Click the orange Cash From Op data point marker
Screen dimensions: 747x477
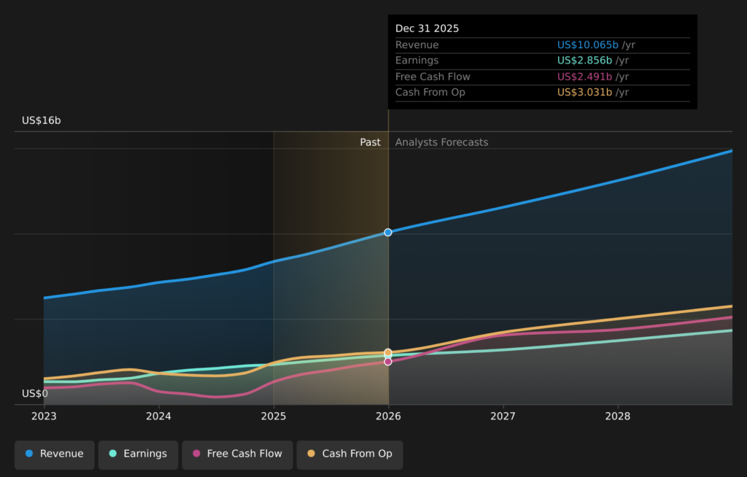click(x=387, y=352)
